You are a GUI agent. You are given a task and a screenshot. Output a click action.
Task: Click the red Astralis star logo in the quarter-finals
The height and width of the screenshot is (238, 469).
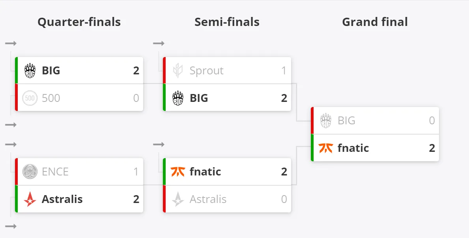(30, 199)
